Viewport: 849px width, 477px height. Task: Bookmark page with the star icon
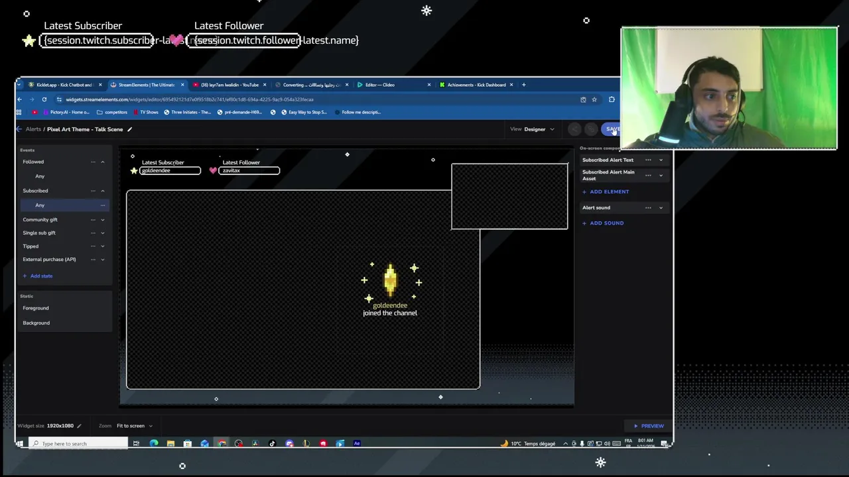point(594,99)
